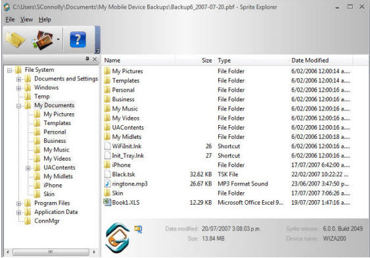This screenshot has height=258, width=370.
Task: Click the blue question mark help icon
Action: coord(78,39)
